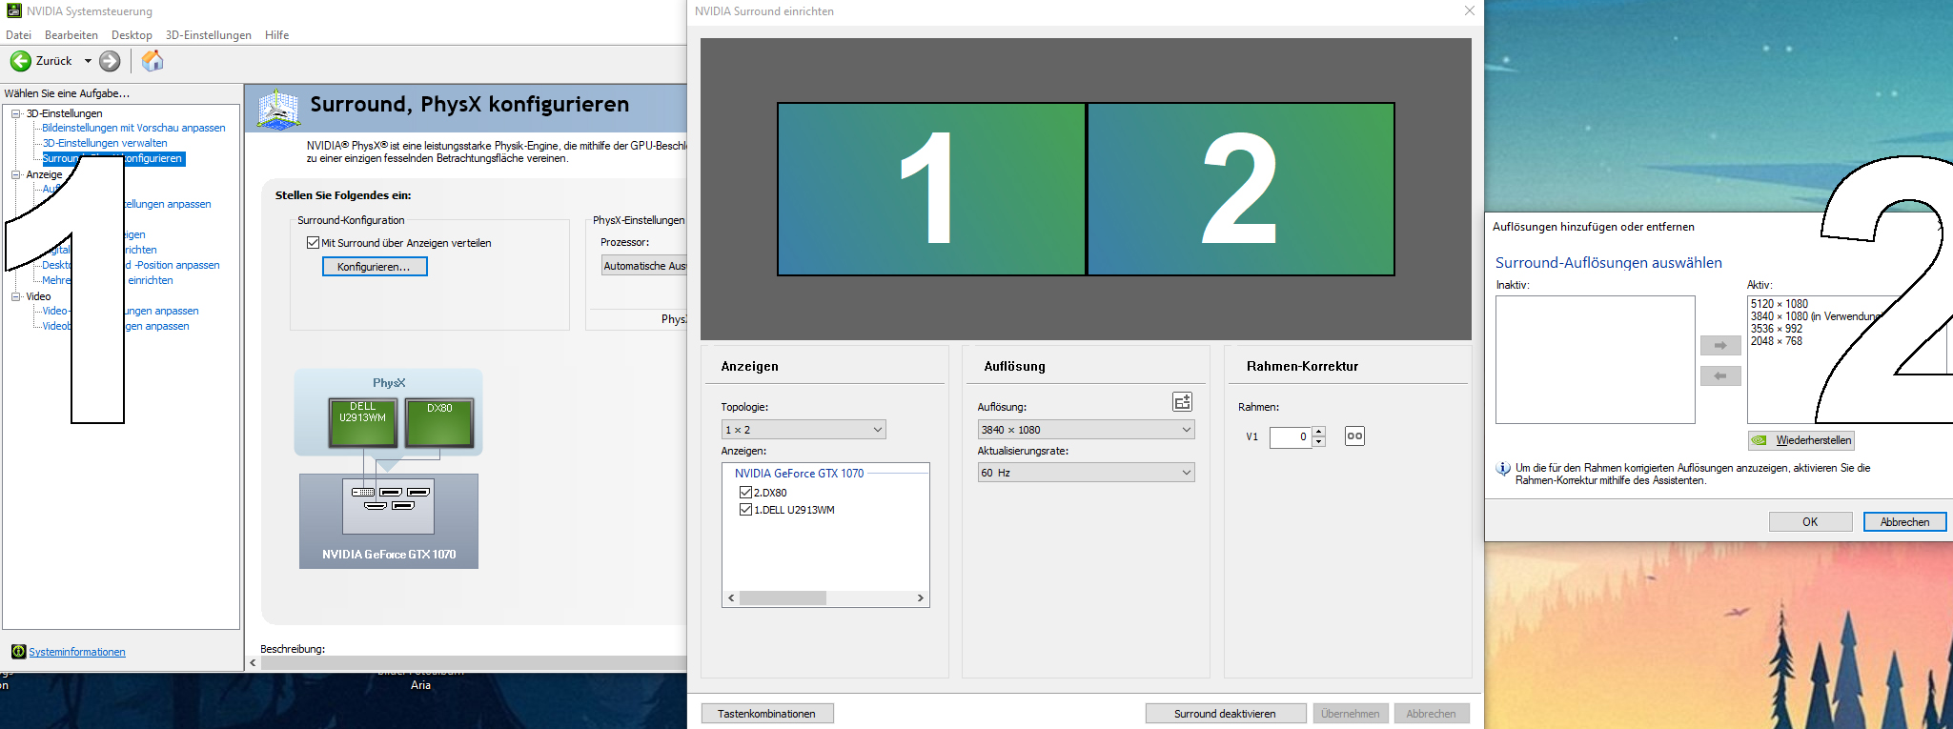1953x729 pixels.
Task: Click the right arrow move button
Action: tap(1720, 346)
